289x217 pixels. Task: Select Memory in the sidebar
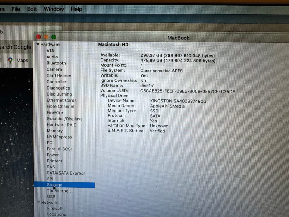55,131
